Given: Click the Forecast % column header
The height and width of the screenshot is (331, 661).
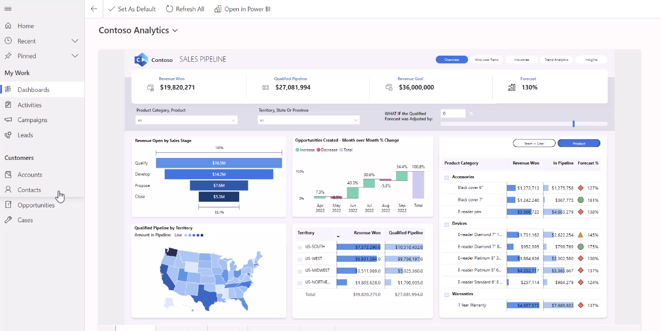Looking at the screenshot, I should [x=588, y=163].
